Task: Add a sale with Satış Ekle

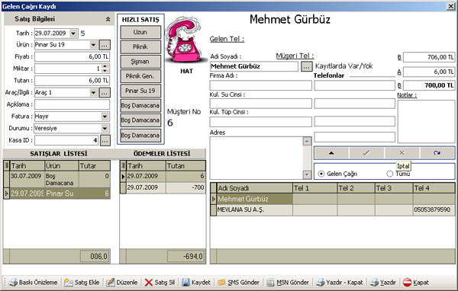Action: tap(82, 283)
